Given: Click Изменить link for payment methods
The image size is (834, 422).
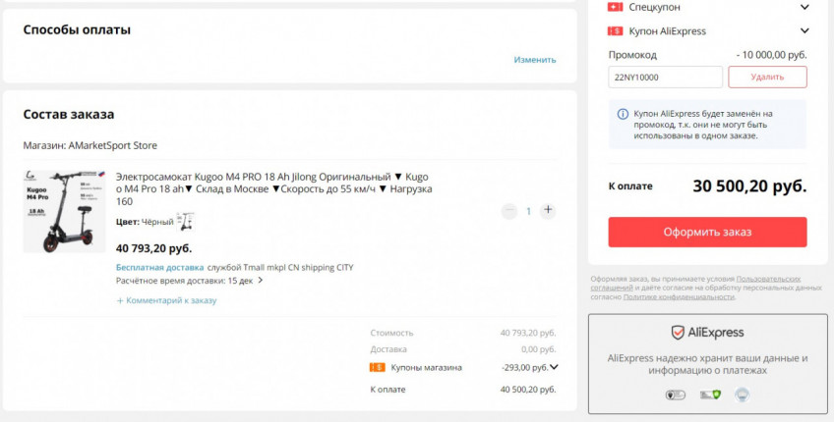Looking at the screenshot, I should tap(534, 60).
